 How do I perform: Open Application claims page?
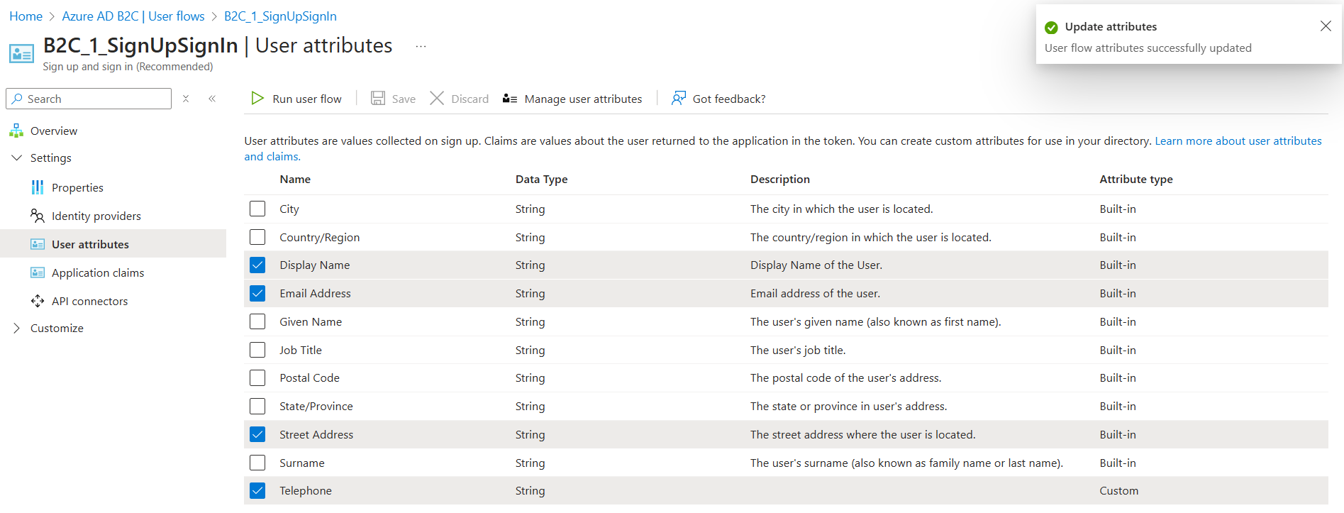(97, 272)
